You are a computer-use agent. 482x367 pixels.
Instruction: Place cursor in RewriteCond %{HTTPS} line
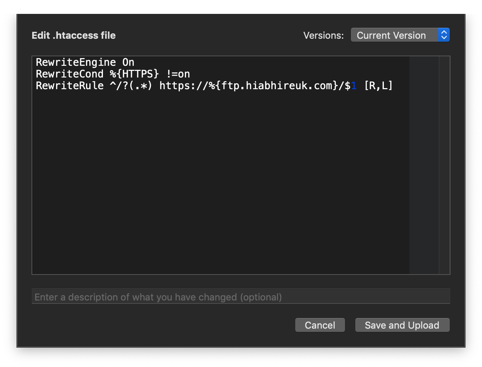[x=113, y=74]
